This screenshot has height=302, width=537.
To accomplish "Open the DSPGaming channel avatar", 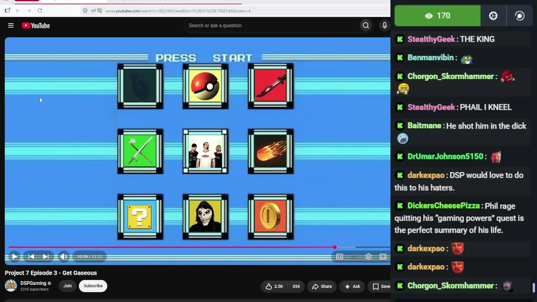I will coord(10,286).
